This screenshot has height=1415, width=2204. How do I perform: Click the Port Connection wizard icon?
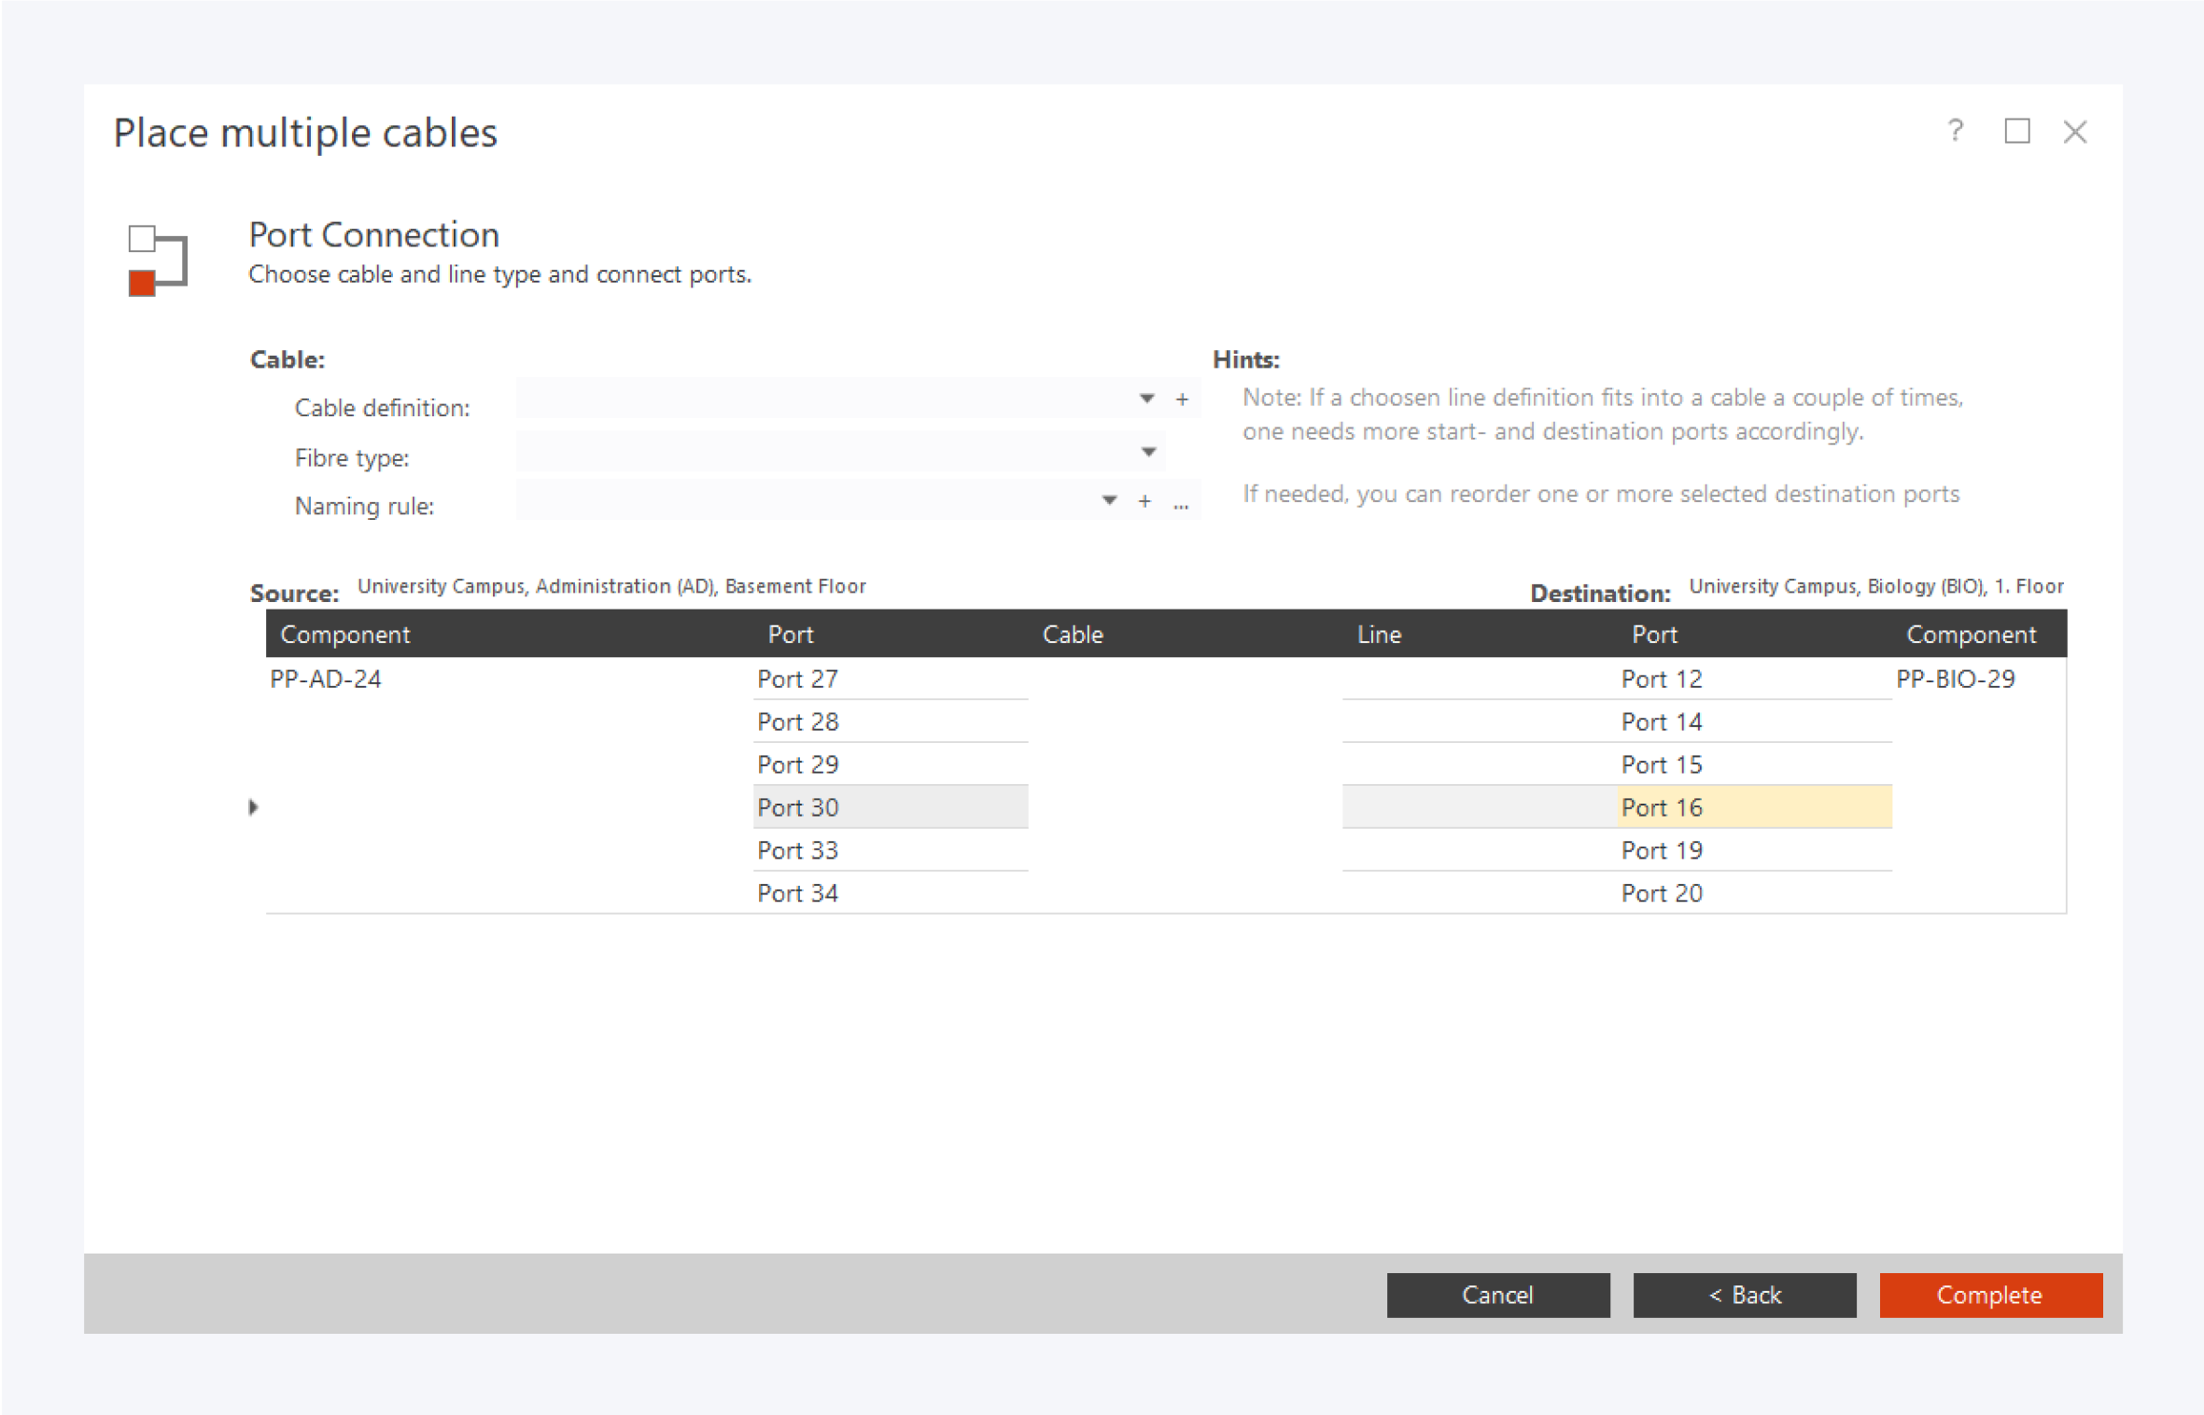pyautogui.click(x=157, y=259)
